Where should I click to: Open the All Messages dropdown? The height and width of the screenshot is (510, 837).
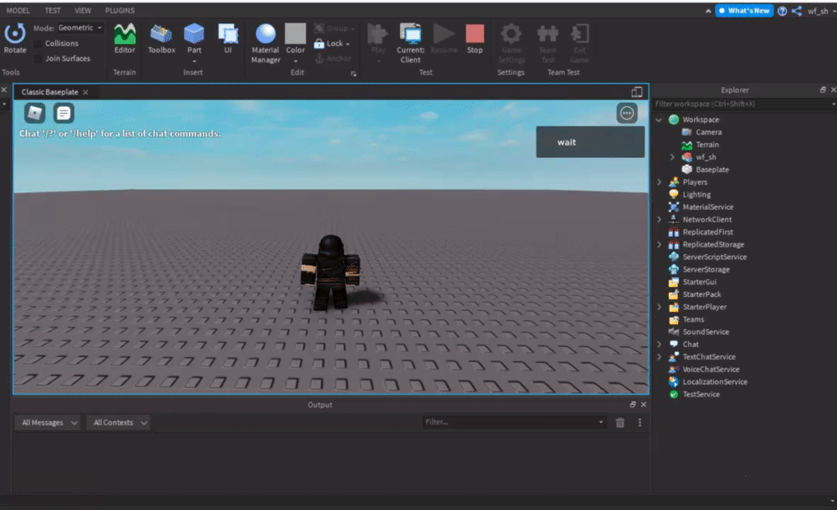coord(48,422)
